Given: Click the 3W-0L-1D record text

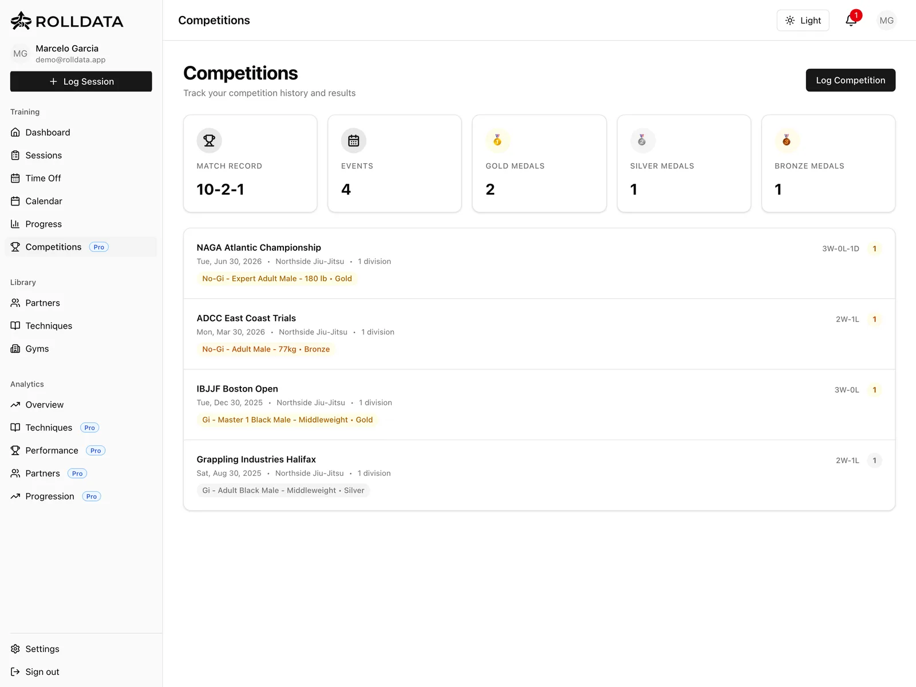Looking at the screenshot, I should pyautogui.click(x=840, y=248).
